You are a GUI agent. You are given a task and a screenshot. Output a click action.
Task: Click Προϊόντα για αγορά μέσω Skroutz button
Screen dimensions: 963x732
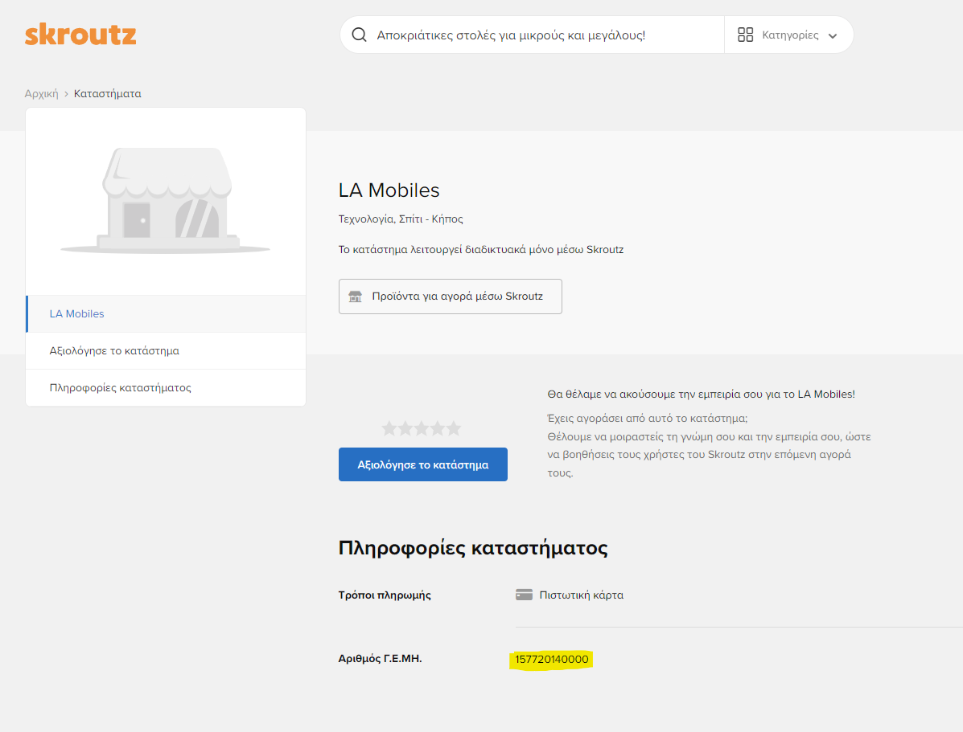pos(451,296)
